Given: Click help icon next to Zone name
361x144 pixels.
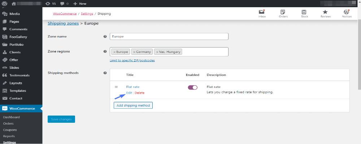Looking at the screenshot, I should pyautogui.click(x=105, y=37).
